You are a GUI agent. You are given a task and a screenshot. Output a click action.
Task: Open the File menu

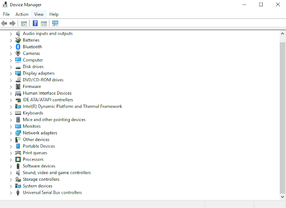click(x=6, y=14)
